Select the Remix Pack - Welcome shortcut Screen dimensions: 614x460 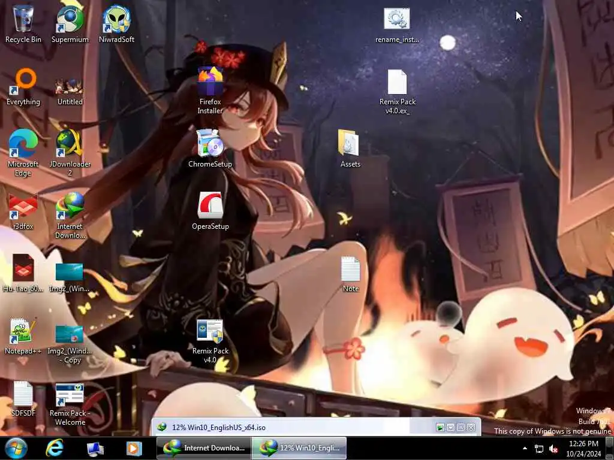tap(70, 404)
